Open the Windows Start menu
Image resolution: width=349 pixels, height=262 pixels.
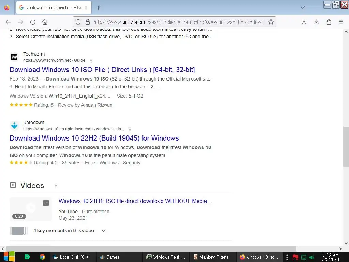click(9, 257)
